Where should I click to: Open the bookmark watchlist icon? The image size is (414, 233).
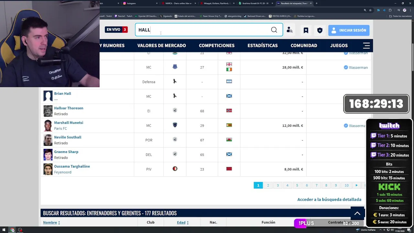[x=306, y=30]
